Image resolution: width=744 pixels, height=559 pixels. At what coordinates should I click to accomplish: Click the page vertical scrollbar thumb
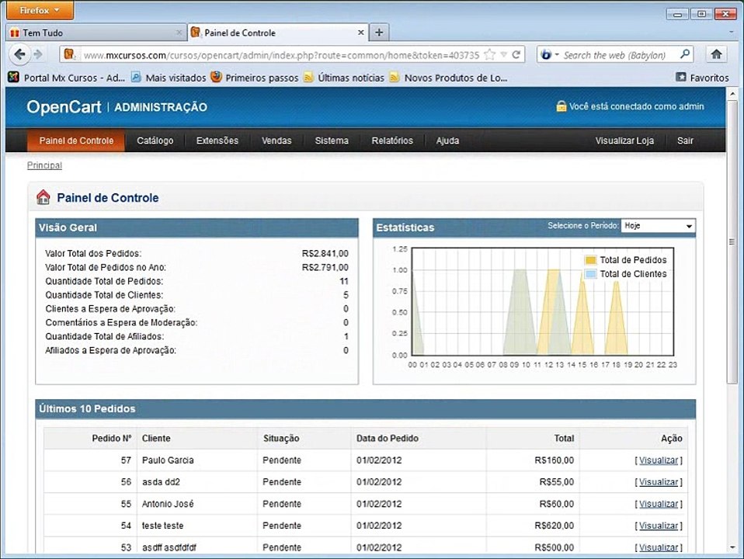click(732, 241)
